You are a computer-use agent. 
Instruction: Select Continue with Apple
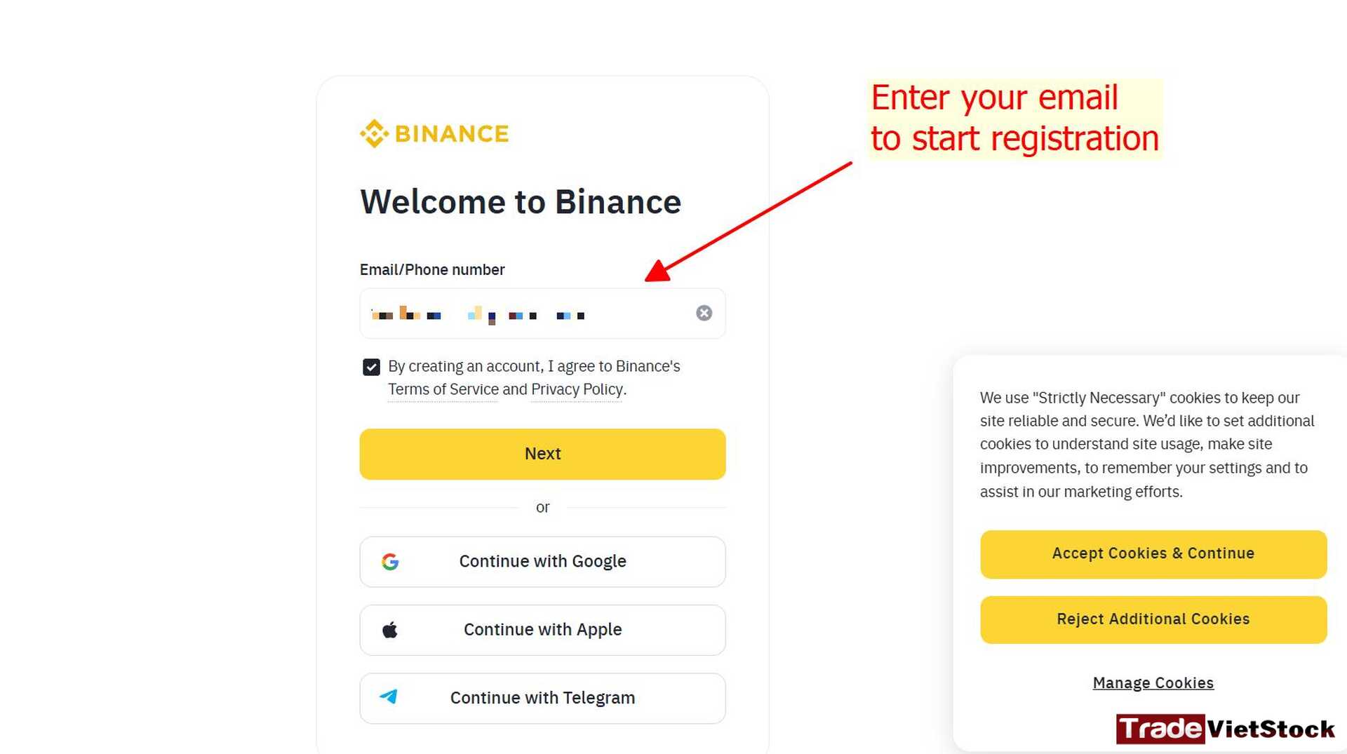click(x=542, y=629)
